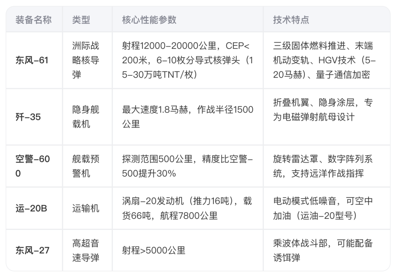The width and height of the screenshot is (398, 277).
Task: Select the 运输机 type cell
Action: tap(87, 208)
